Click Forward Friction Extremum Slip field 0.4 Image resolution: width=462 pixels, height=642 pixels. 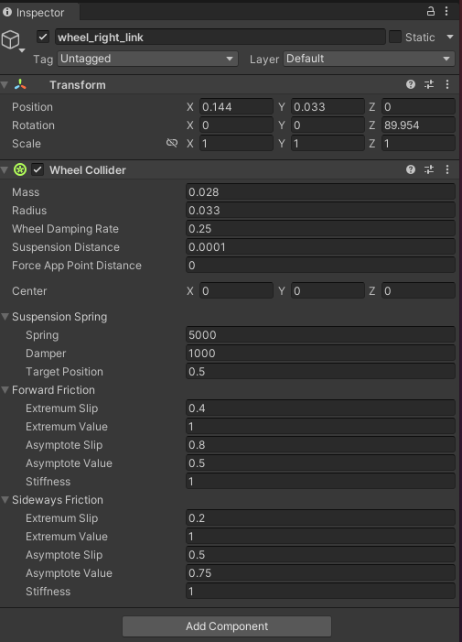point(320,408)
